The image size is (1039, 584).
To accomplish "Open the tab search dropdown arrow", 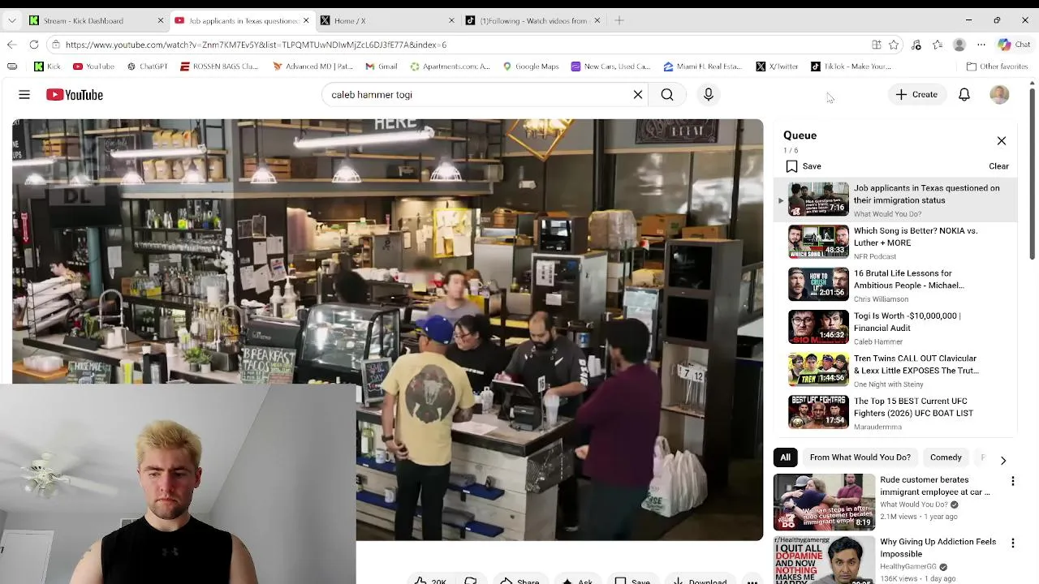I will pyautogui.click(x=11, y=20).
